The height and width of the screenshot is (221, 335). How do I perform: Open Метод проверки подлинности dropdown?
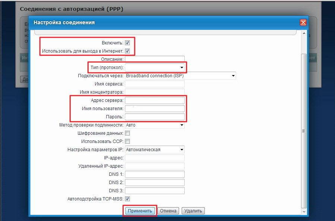155,125
